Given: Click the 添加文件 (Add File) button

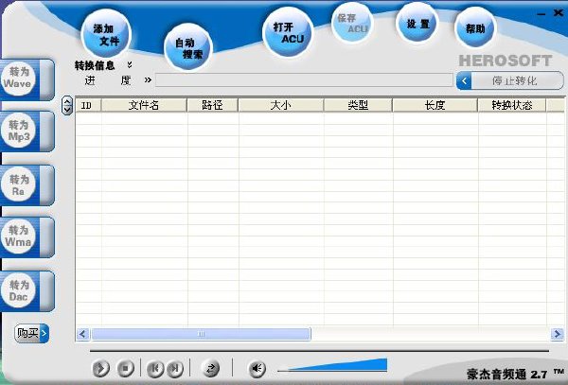Looking at the screenshot, I should [106, 34].
